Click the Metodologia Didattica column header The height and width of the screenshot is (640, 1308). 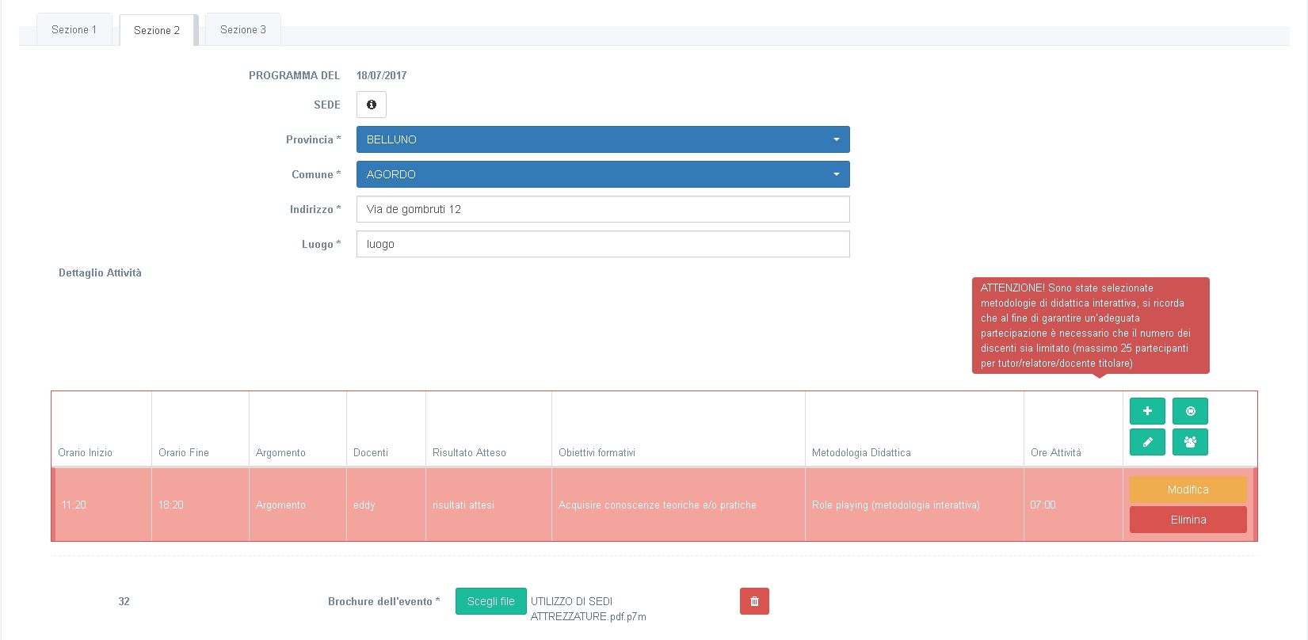click(861, 452)
